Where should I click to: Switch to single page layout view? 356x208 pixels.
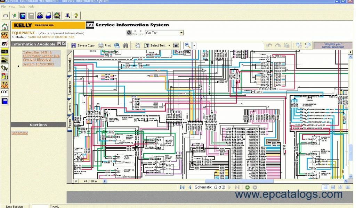click(325, 187)
